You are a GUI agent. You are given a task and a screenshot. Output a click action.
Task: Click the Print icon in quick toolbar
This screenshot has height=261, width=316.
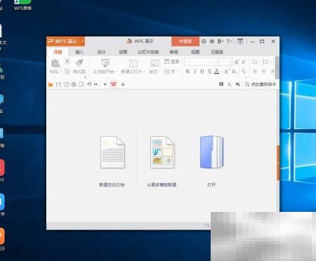click(74, 84)
